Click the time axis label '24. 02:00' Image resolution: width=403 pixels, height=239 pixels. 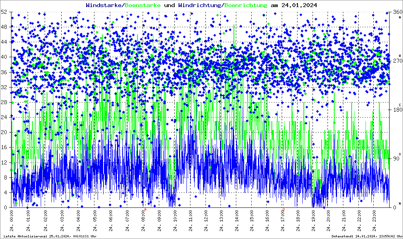coord(45,220)
